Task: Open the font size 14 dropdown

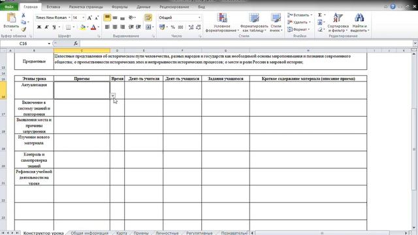Action: (x=84, y=18)
